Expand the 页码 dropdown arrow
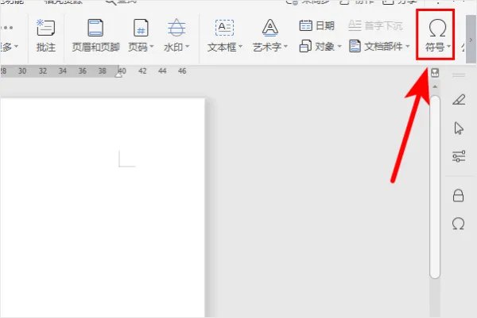The width and height of the screenshot is (477, 318). coord(152,47)
